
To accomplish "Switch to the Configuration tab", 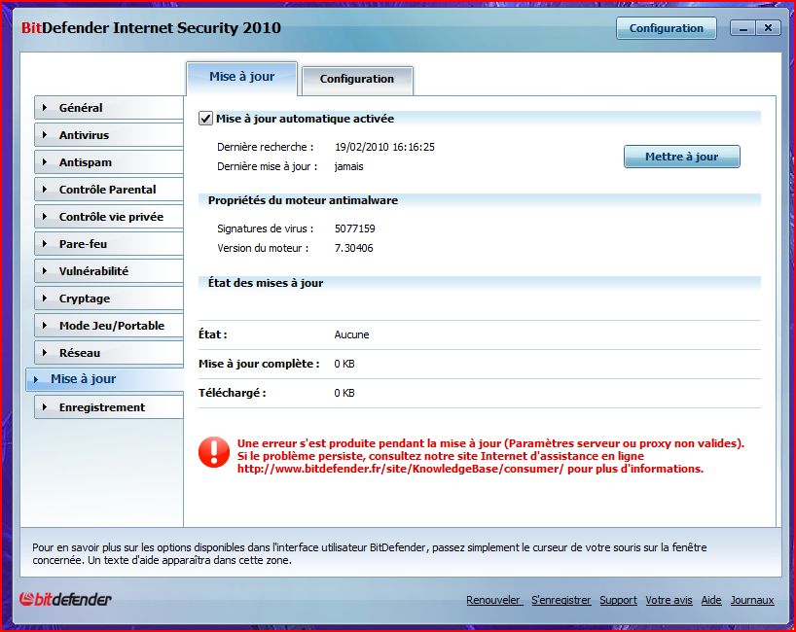I will coord(357,79).
